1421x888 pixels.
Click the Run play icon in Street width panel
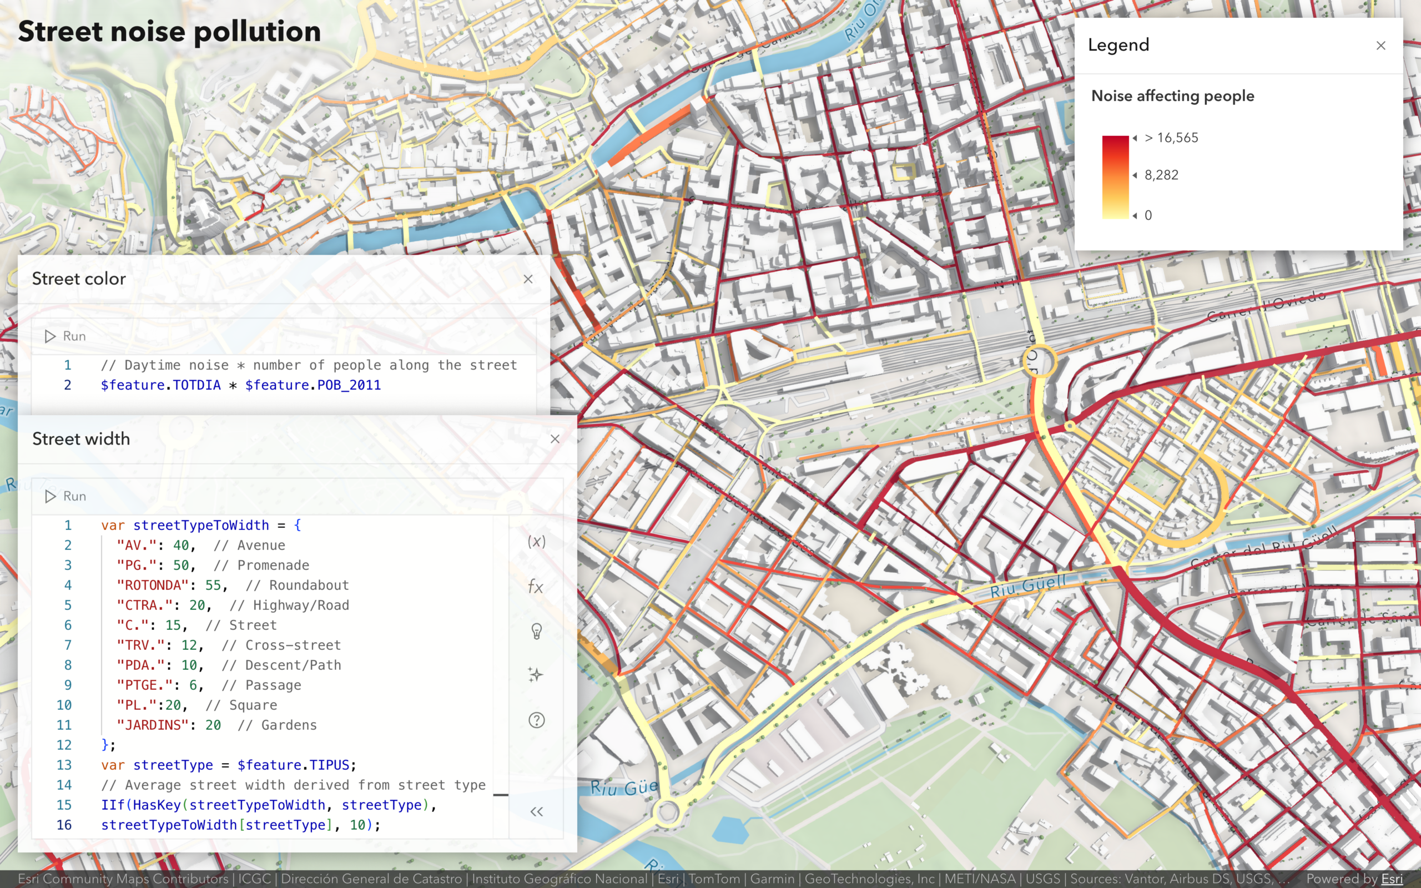pyautogui.click(x=51, y=496)
